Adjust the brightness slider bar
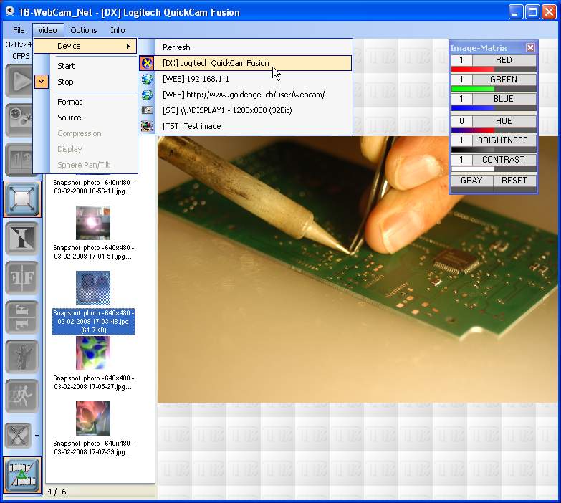Screen dimensions: 561x503 click(x=494, y=150)
